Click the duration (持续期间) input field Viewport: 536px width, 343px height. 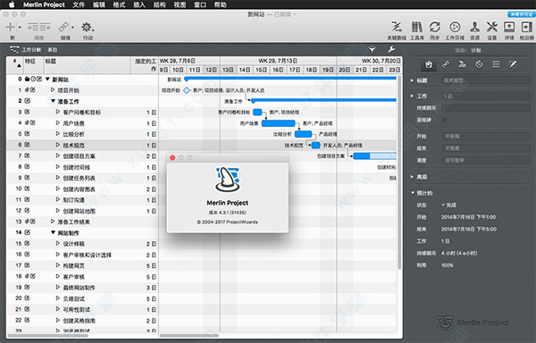[486, 108]
